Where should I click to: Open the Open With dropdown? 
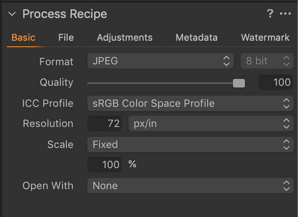190,186
